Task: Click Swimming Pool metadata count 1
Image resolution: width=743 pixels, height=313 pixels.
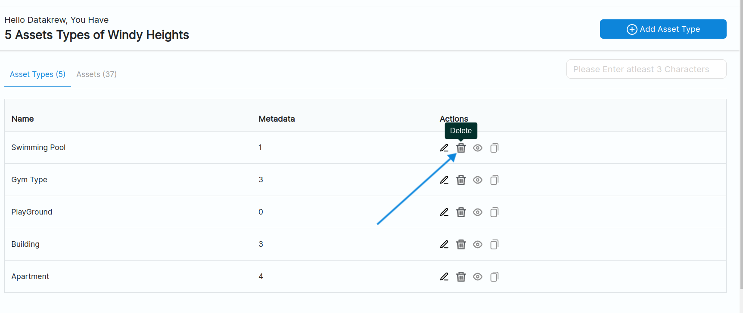Action: pyautogui.click(x=260, y=147)
